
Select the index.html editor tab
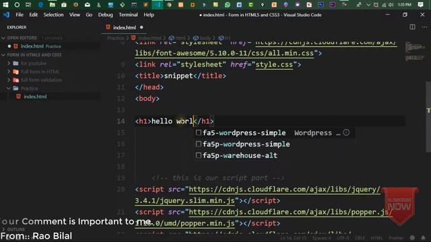124,28
